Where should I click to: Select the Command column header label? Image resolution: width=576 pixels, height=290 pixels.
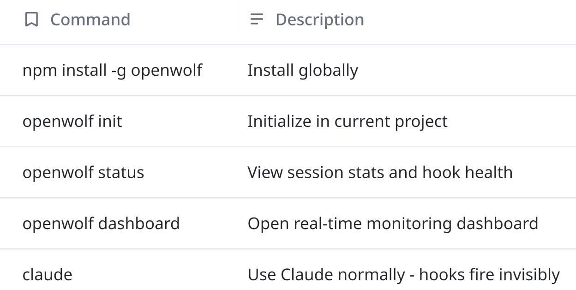(90, 20)
